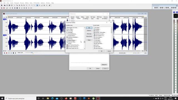Click the Go to End transport button

(x=31, y=8)
